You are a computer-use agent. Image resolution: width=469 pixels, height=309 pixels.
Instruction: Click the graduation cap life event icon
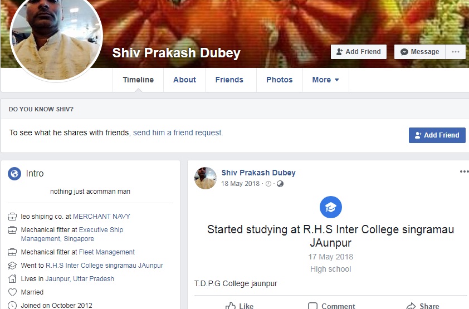pyautogui.click(x=330, y=207)
